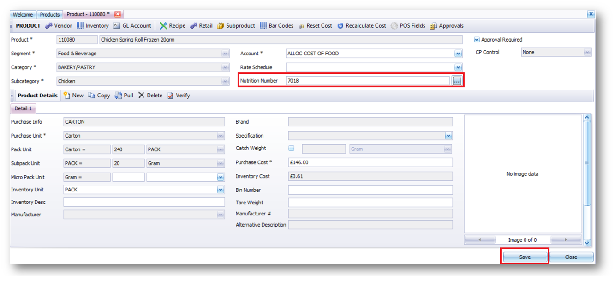Click the Subproduct toolbar icon
Screen dimensions: 615x281
[221, 26]
